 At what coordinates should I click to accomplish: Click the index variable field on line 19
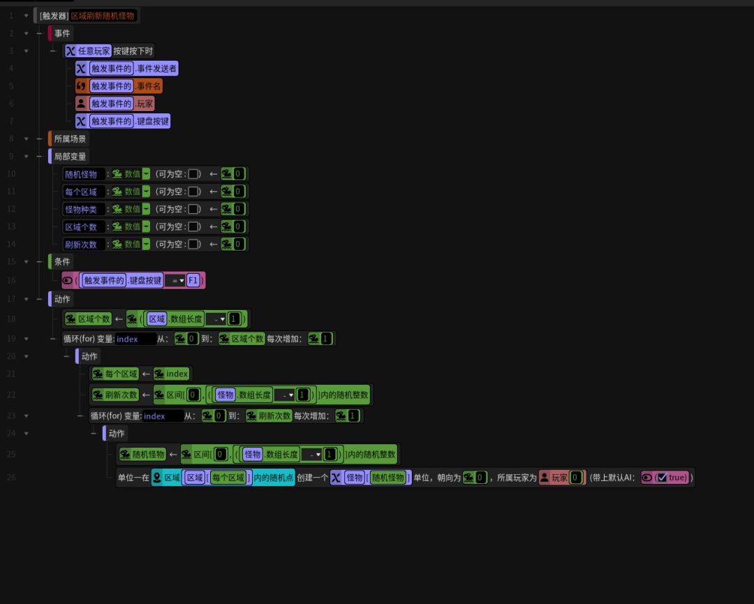coord(135,339)
